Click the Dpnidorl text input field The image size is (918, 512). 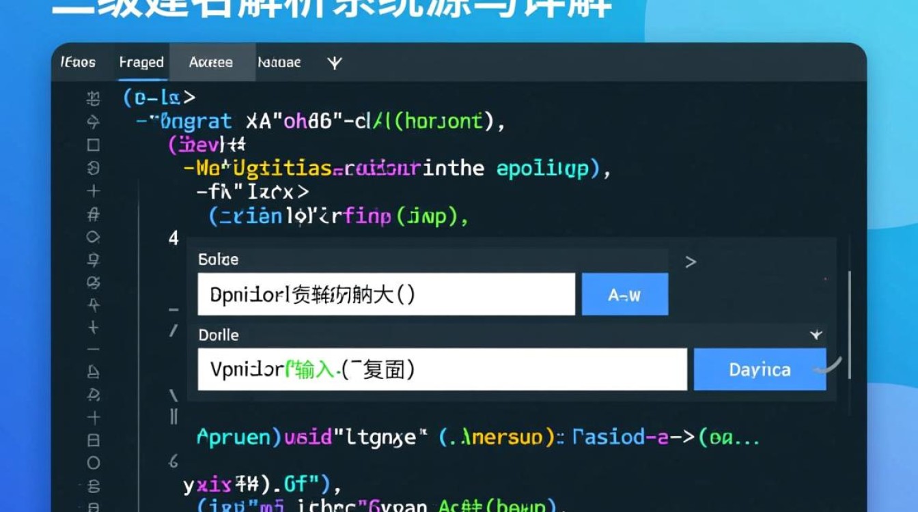point(386,294)
